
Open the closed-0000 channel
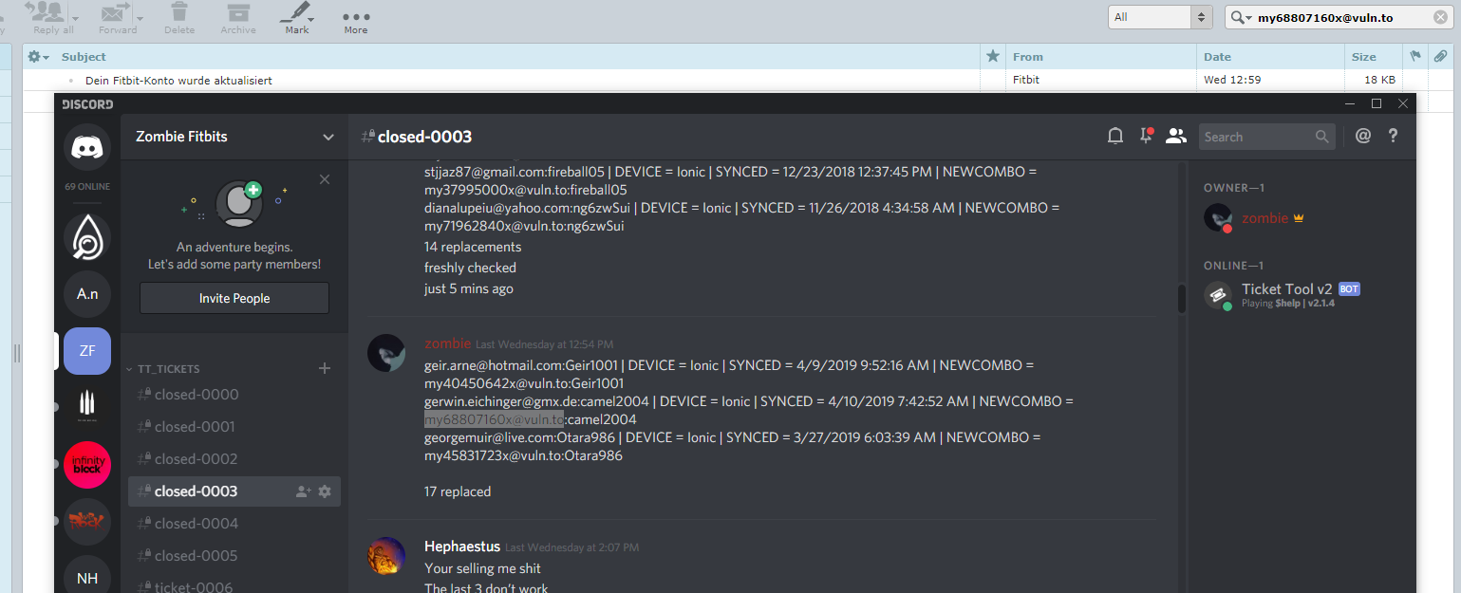pyautogui.click(x=234, y=395)
